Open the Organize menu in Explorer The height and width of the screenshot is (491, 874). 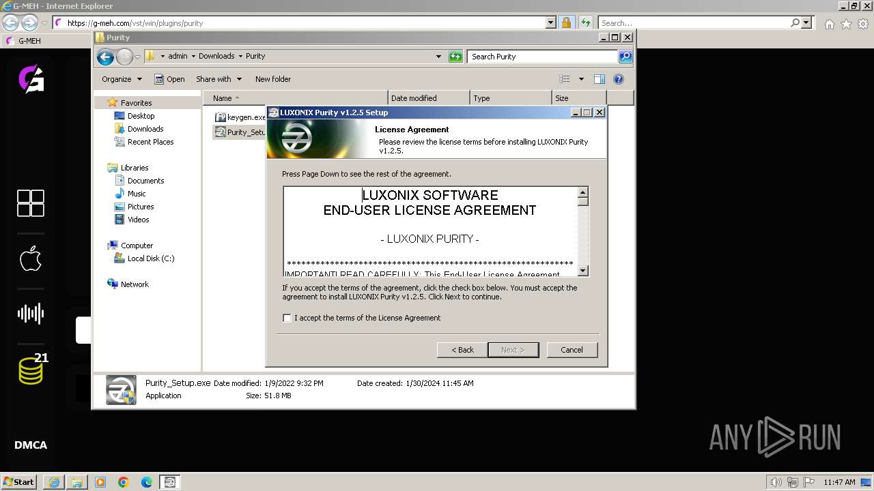122,79
